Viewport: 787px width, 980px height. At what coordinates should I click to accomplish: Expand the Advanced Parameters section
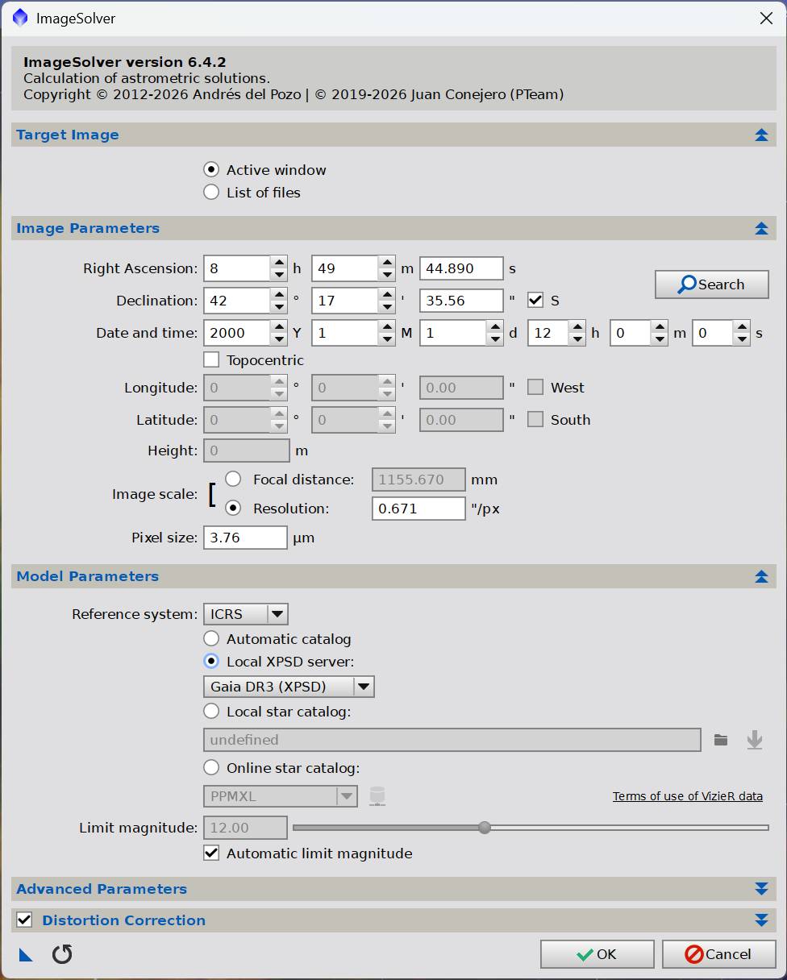click(x=761, y=889)
